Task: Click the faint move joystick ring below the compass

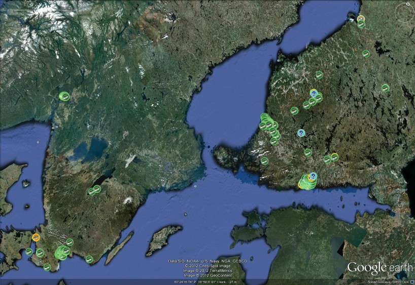Action: click(405, 30)
